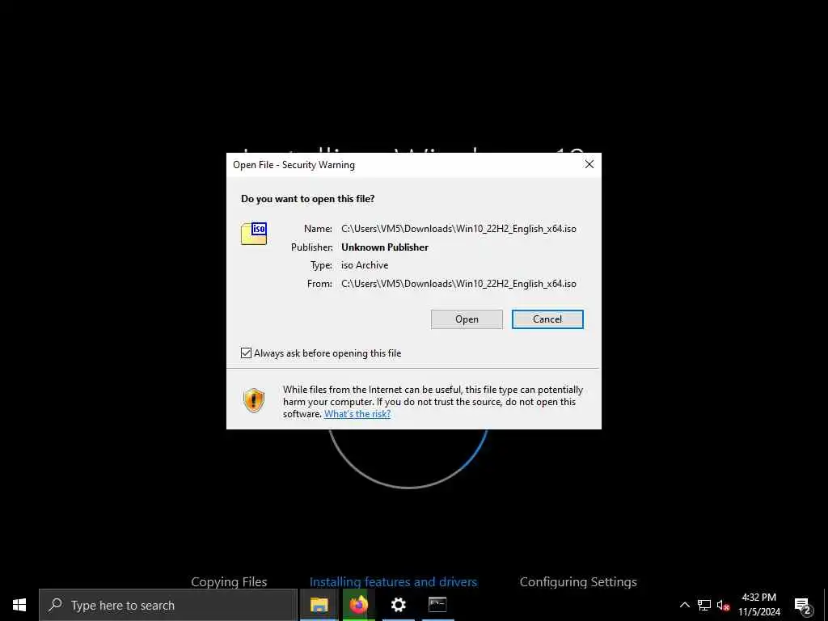Image resolution: width=828 pixels, height=621 pixels.
Task: Open the Windows Start menu
Action: click(x=19, y=605)
